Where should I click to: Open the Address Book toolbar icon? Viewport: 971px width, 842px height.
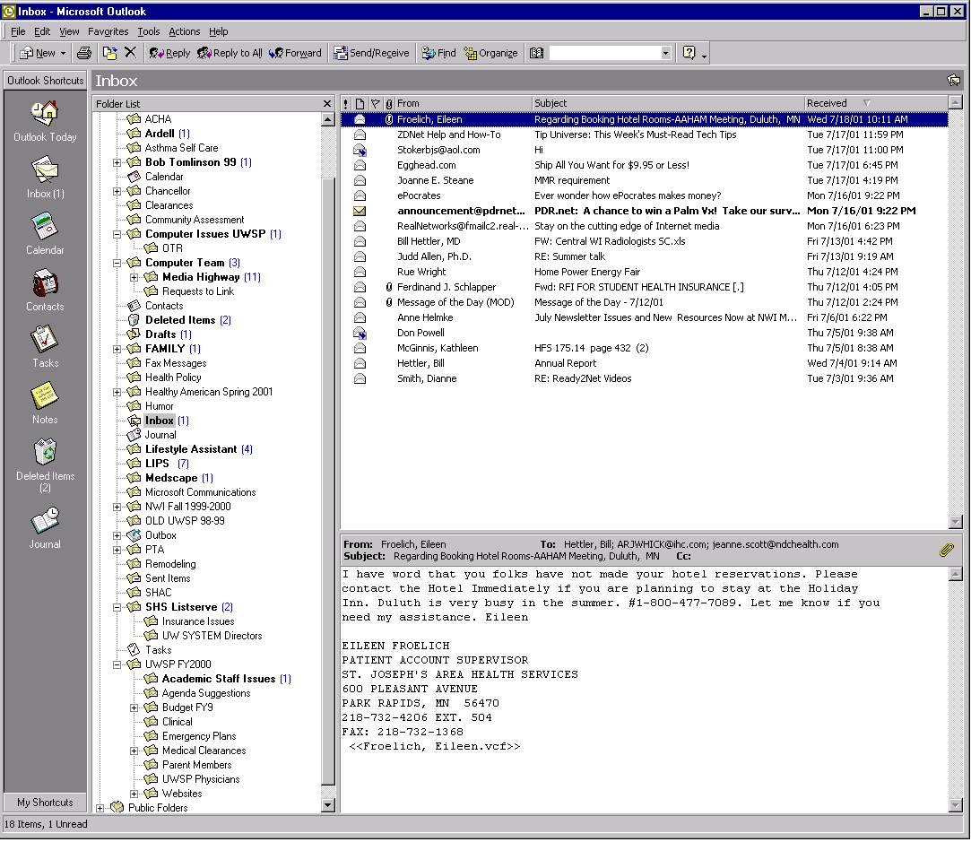(x=536, y=53)
